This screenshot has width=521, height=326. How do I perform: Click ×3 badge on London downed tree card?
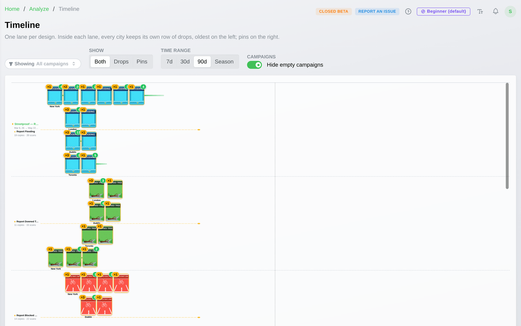click(x=91, y=181)
